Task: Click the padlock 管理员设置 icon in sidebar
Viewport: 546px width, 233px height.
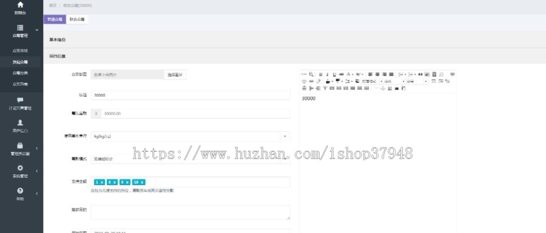Action: point(20,145)
